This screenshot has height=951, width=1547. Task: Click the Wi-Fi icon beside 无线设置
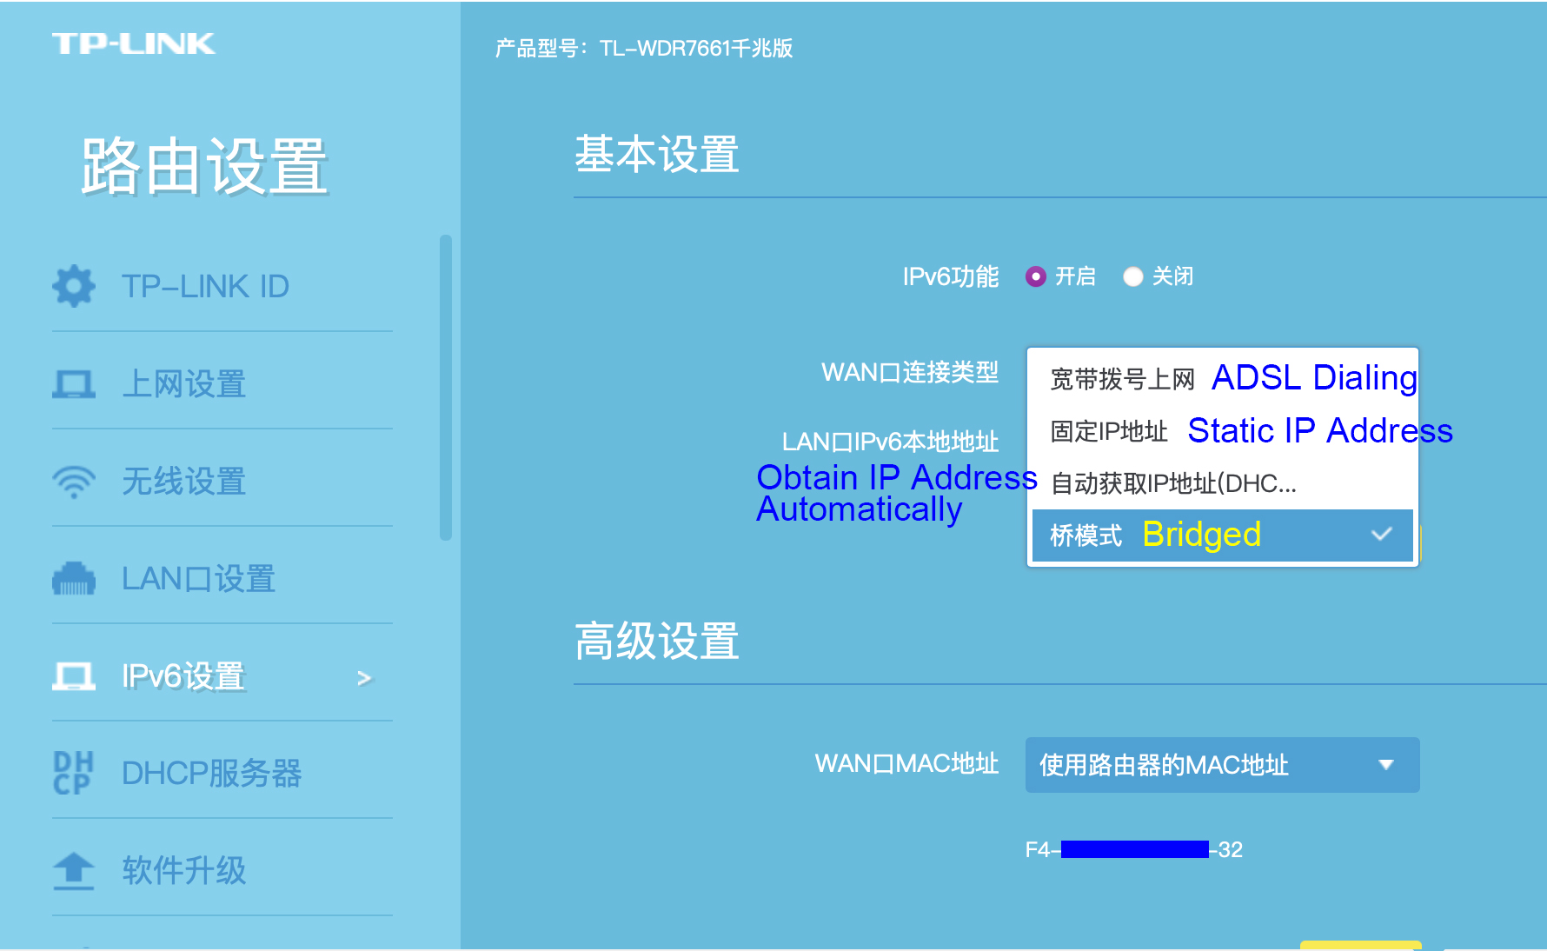pyautogui.click(x=74, y=481)
